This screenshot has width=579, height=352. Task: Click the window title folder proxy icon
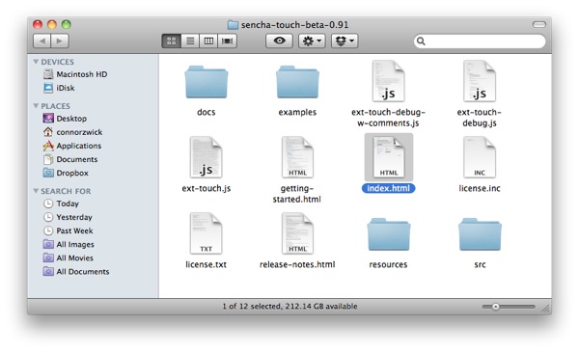coord(233,25)
